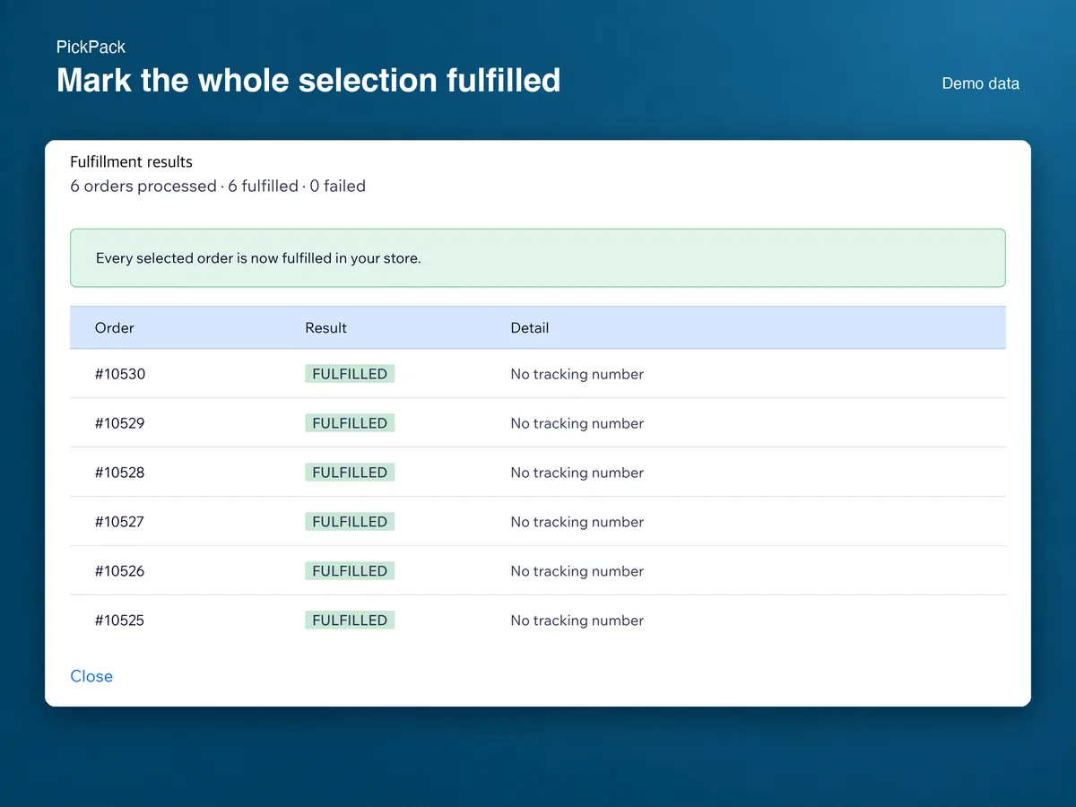Click the Order column header
The height and width of the screenshot is (807, 1076).
coord(115,328)
